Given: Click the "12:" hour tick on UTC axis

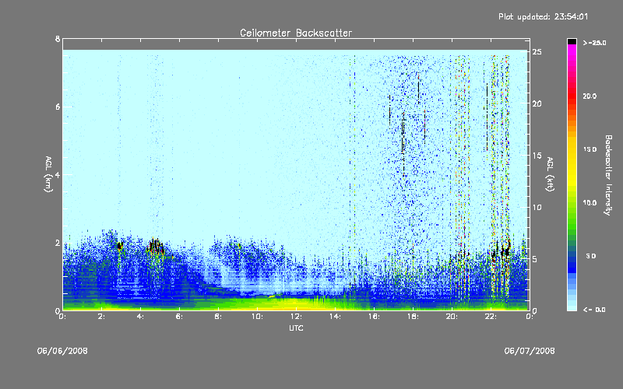Looking at the screenshot, I should pos(296,317).
